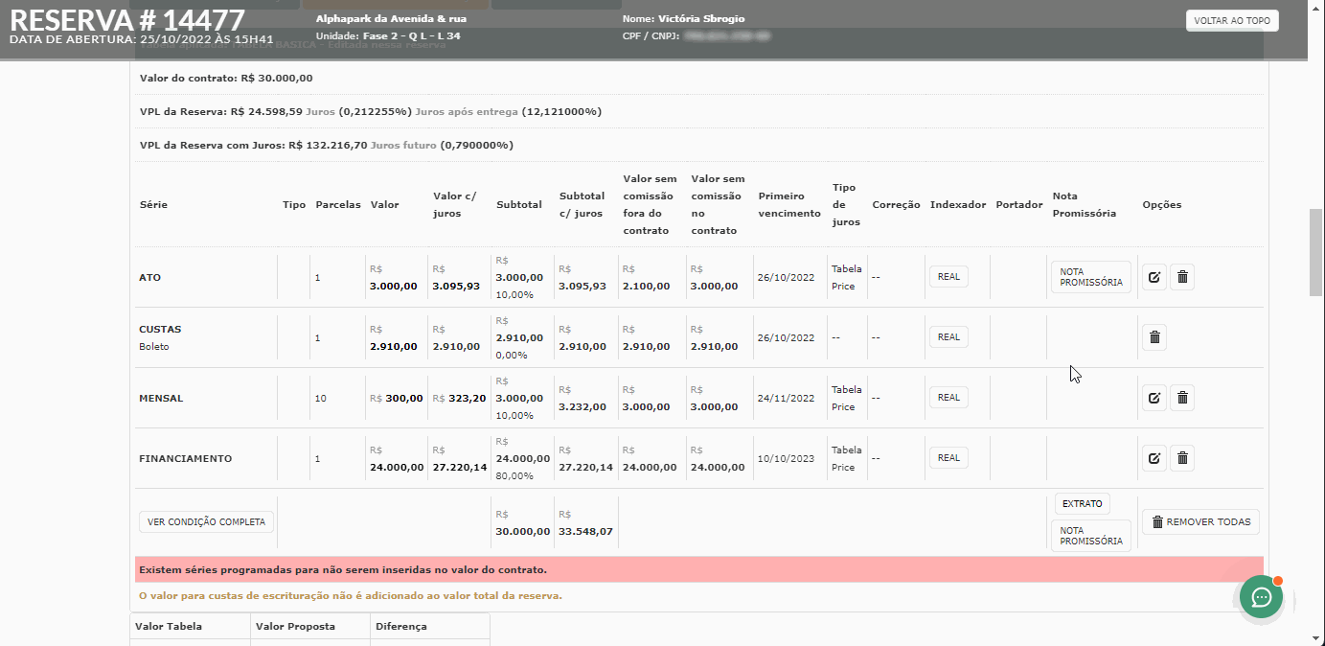Click scrollbar down arrow
Viewport: 1325px width, 646px height.
pos(1316,637)
